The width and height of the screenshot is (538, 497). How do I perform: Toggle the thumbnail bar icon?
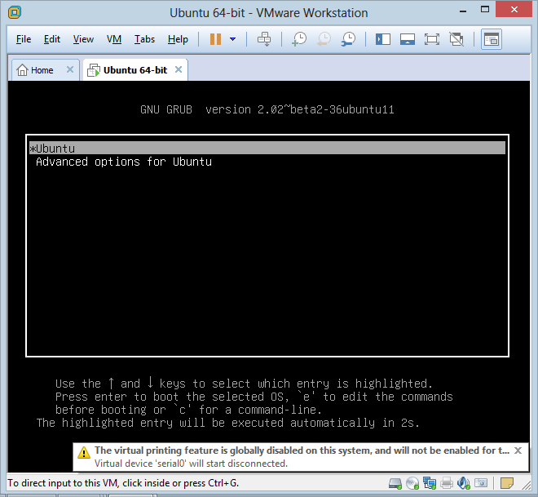click(x=408, y=39)
